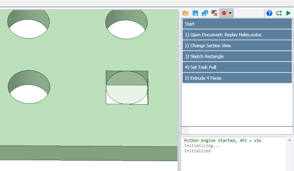
Task: Open the record button dropdown arrow
Action: [x=230, y=13]
